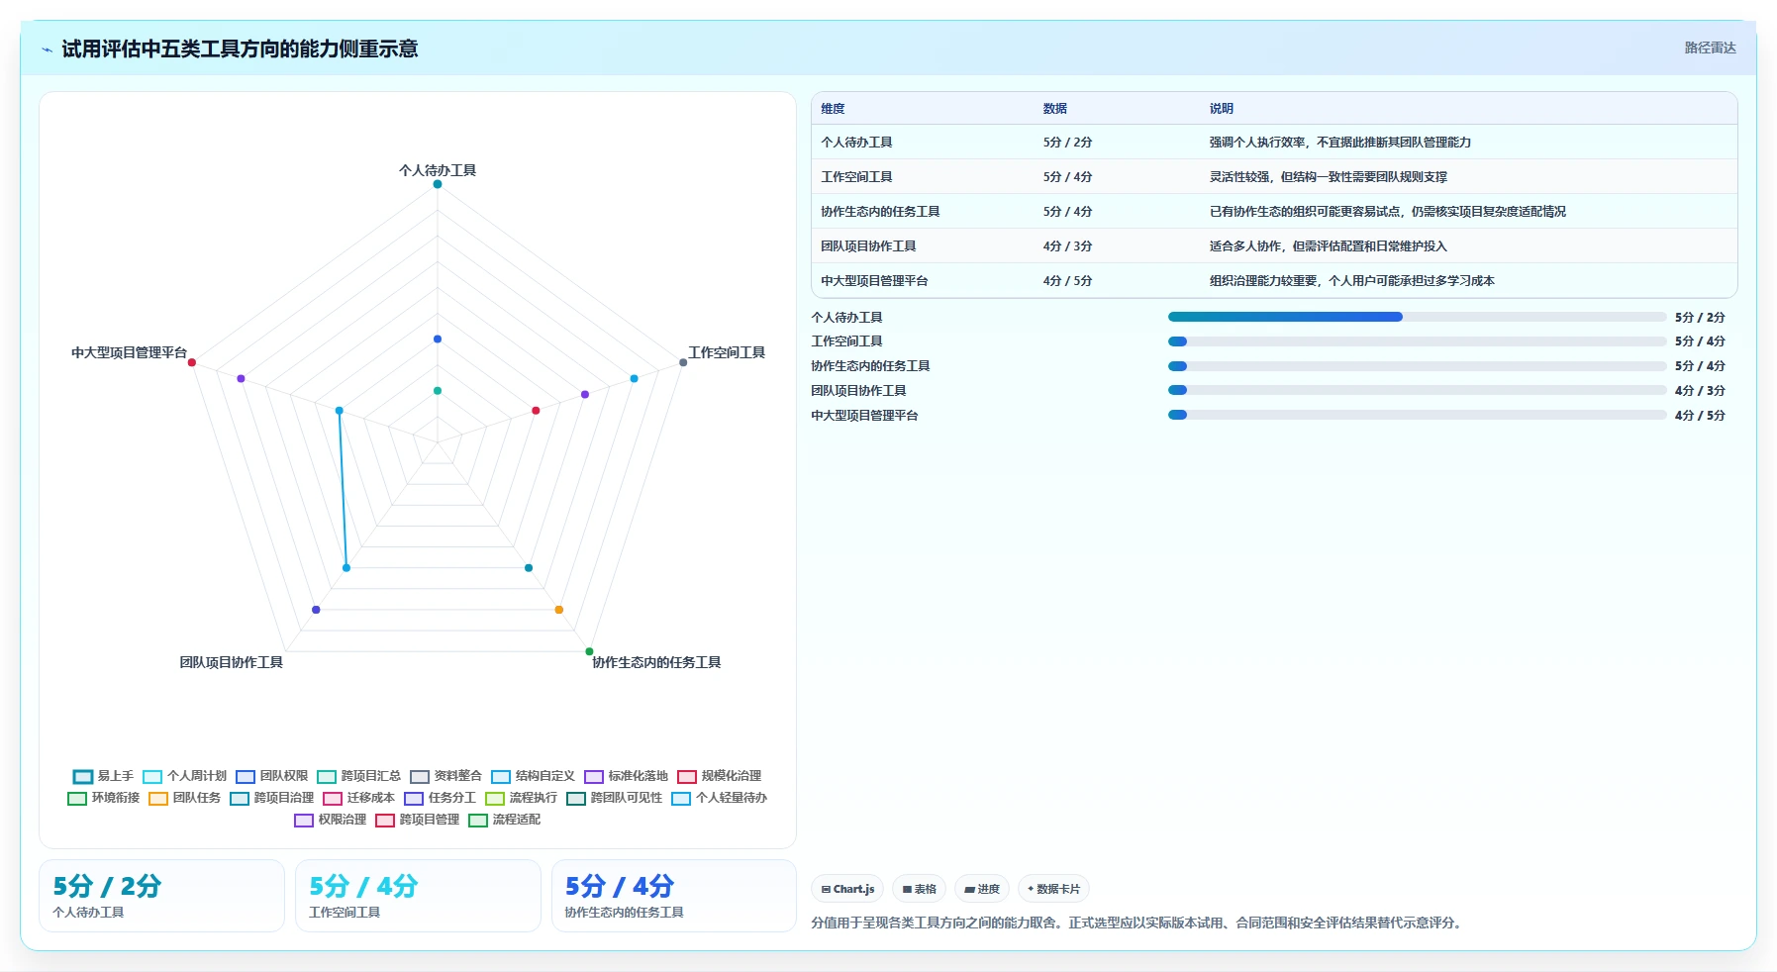Toggle the 个人轻量待办 legend item
This screenshot has width=1777, height=972.
pyautogui.click(x=720, y=798)
